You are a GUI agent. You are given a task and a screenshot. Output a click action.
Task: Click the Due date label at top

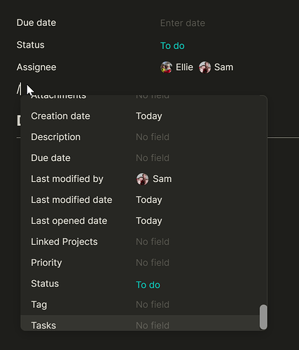pos(36,22)
